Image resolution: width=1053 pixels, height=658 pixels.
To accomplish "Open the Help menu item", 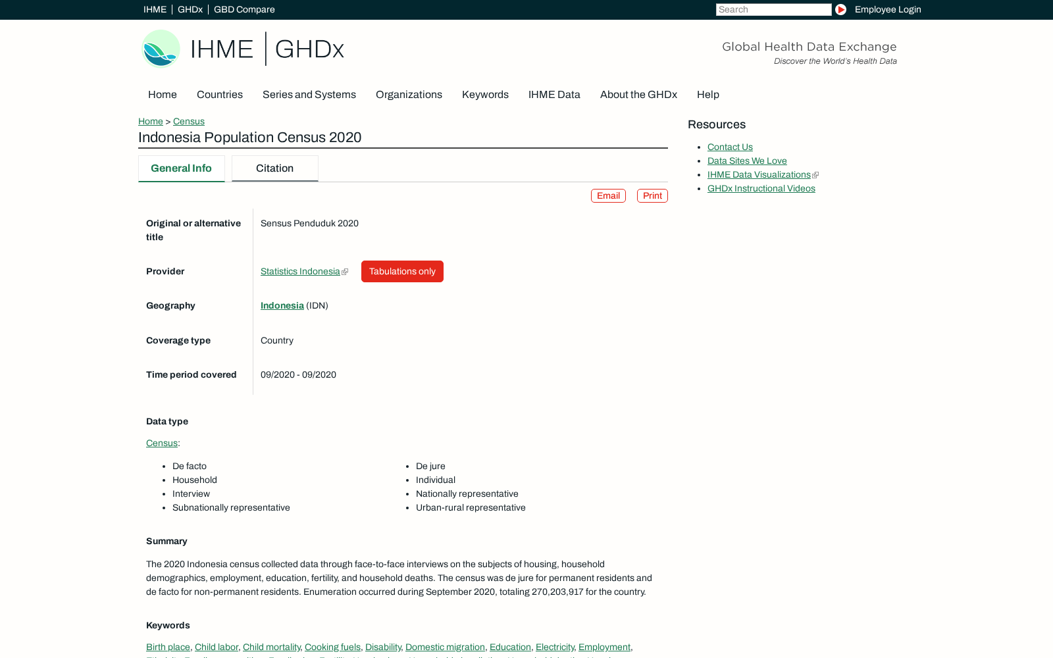I will (x=708, y=95).
